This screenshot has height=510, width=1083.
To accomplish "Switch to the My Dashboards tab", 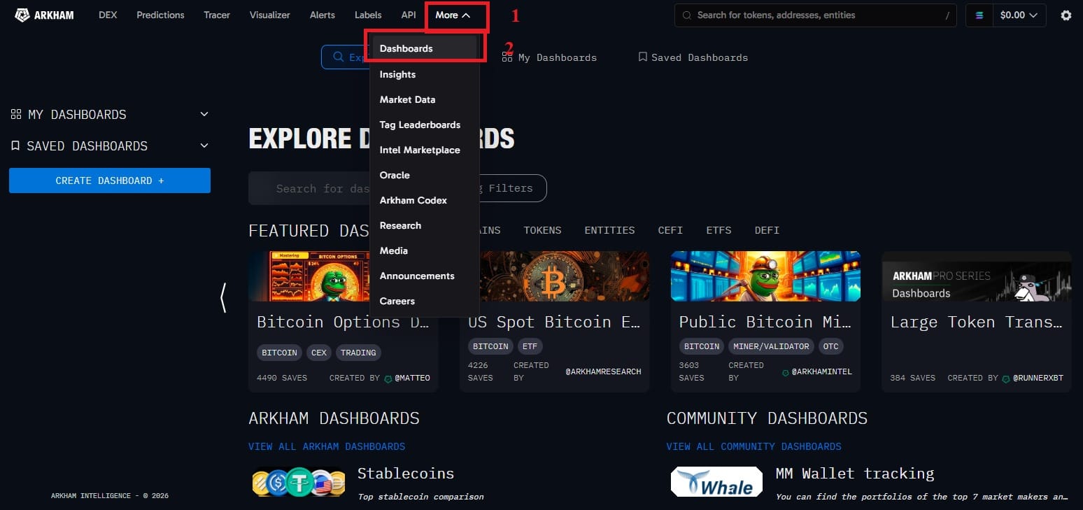I will coord(549,57).
